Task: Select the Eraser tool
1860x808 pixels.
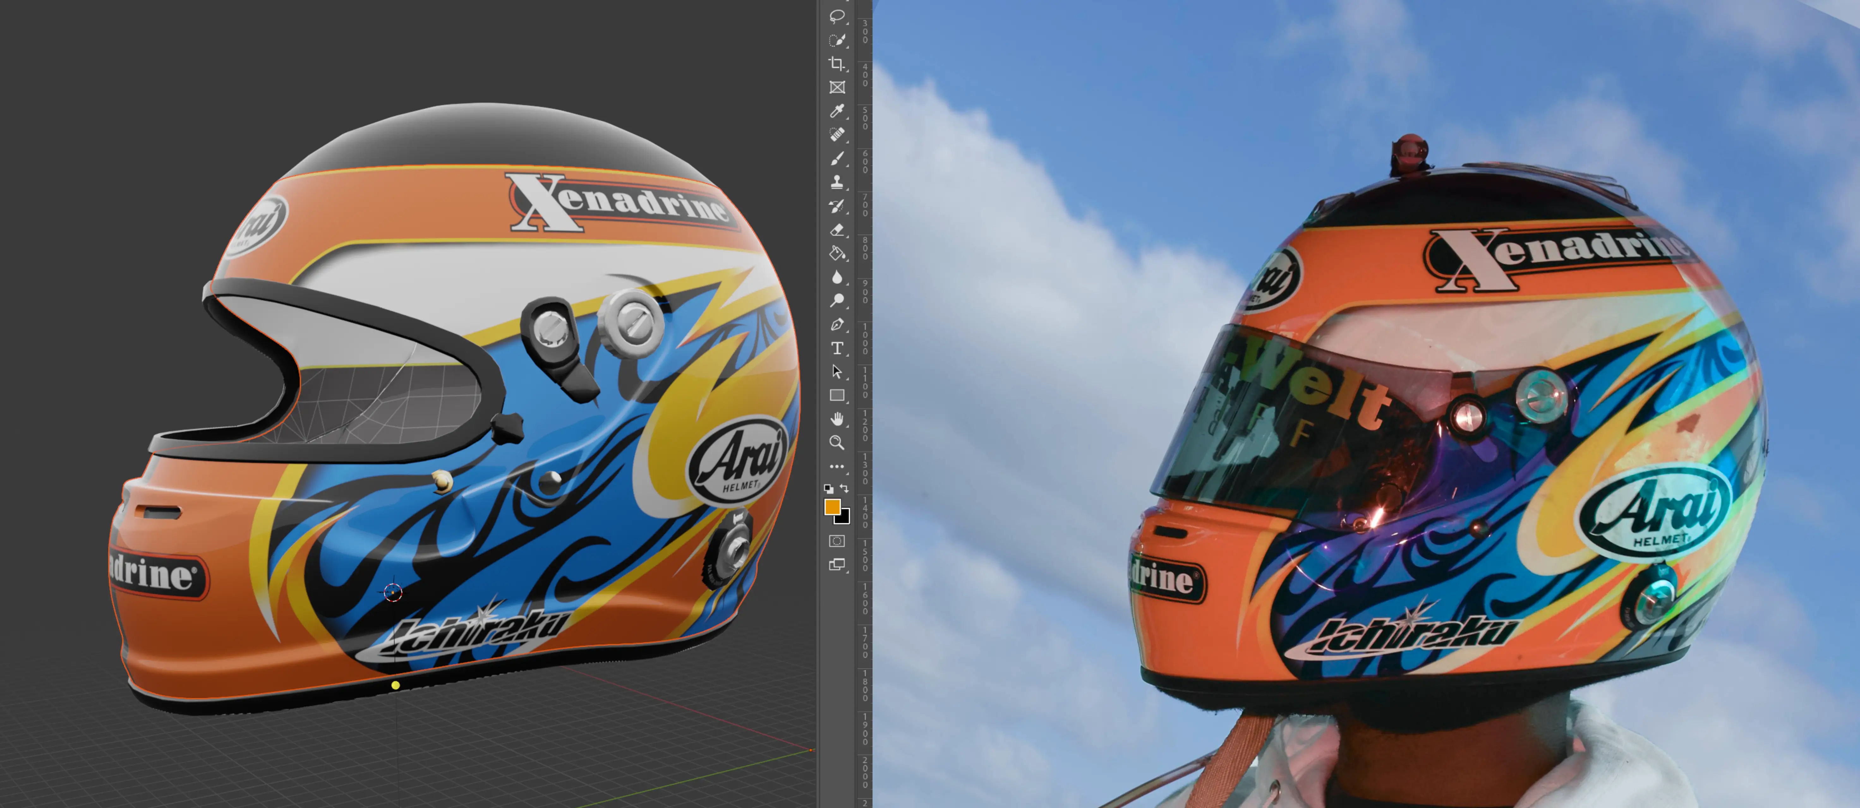Action: coord(837,229)
